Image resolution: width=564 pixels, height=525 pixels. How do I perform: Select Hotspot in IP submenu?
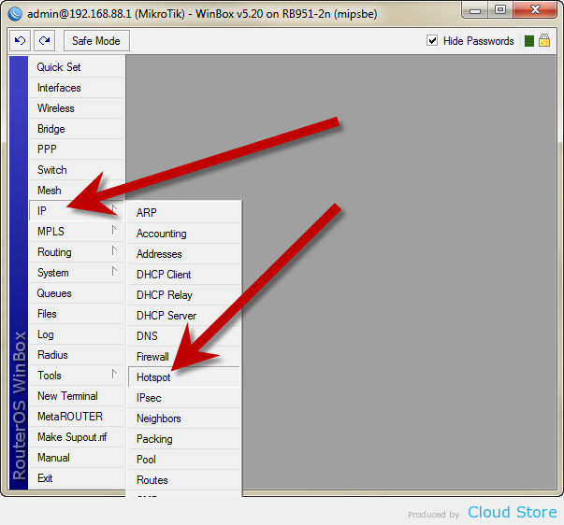[184, 377]
